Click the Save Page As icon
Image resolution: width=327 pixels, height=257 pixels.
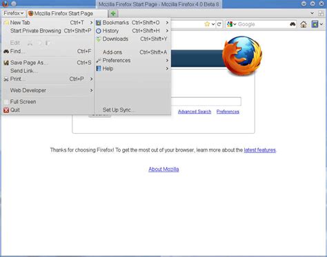[6, 63]
